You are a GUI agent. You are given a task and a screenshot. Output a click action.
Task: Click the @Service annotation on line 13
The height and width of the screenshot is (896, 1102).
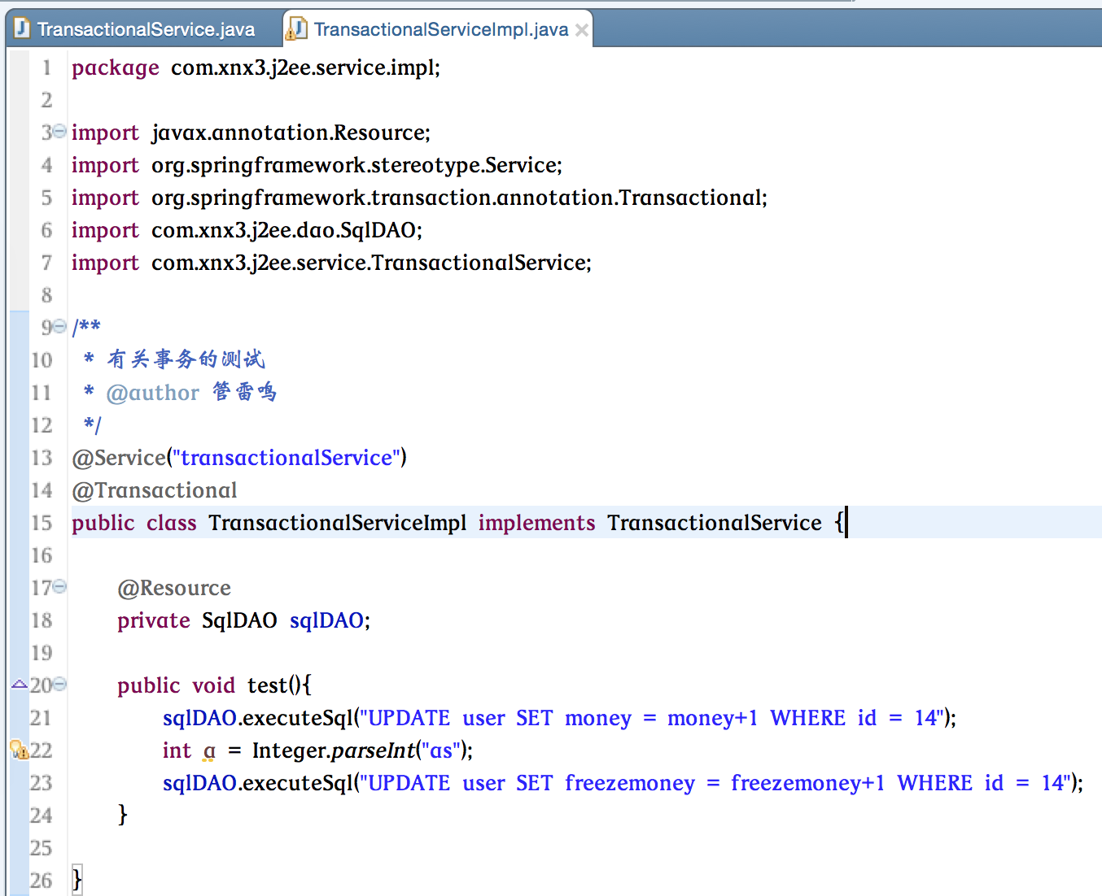click(x=119, y=458)
